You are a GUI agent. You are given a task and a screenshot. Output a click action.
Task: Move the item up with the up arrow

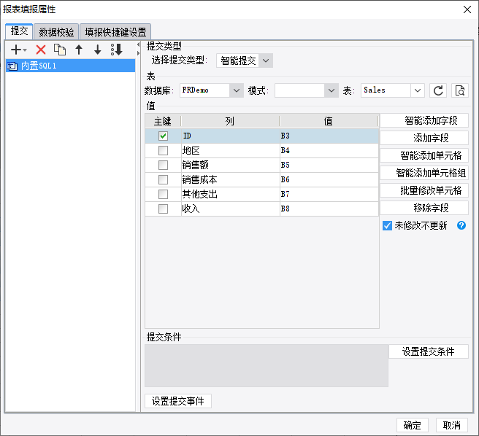pyautogui.click(x=79, y=50)
